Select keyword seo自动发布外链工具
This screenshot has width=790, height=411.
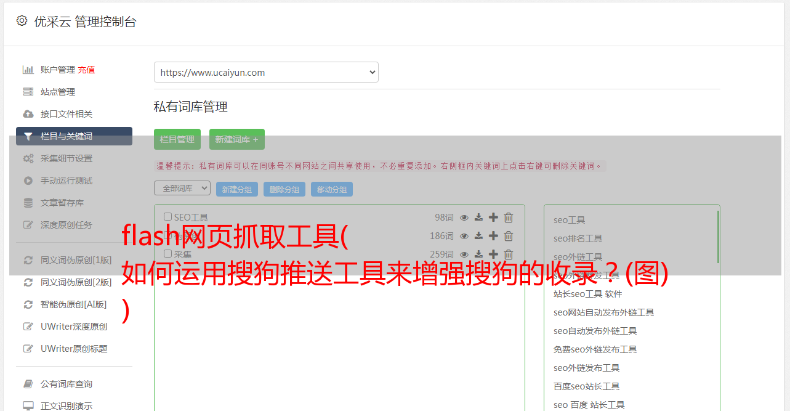coord(595,331)
